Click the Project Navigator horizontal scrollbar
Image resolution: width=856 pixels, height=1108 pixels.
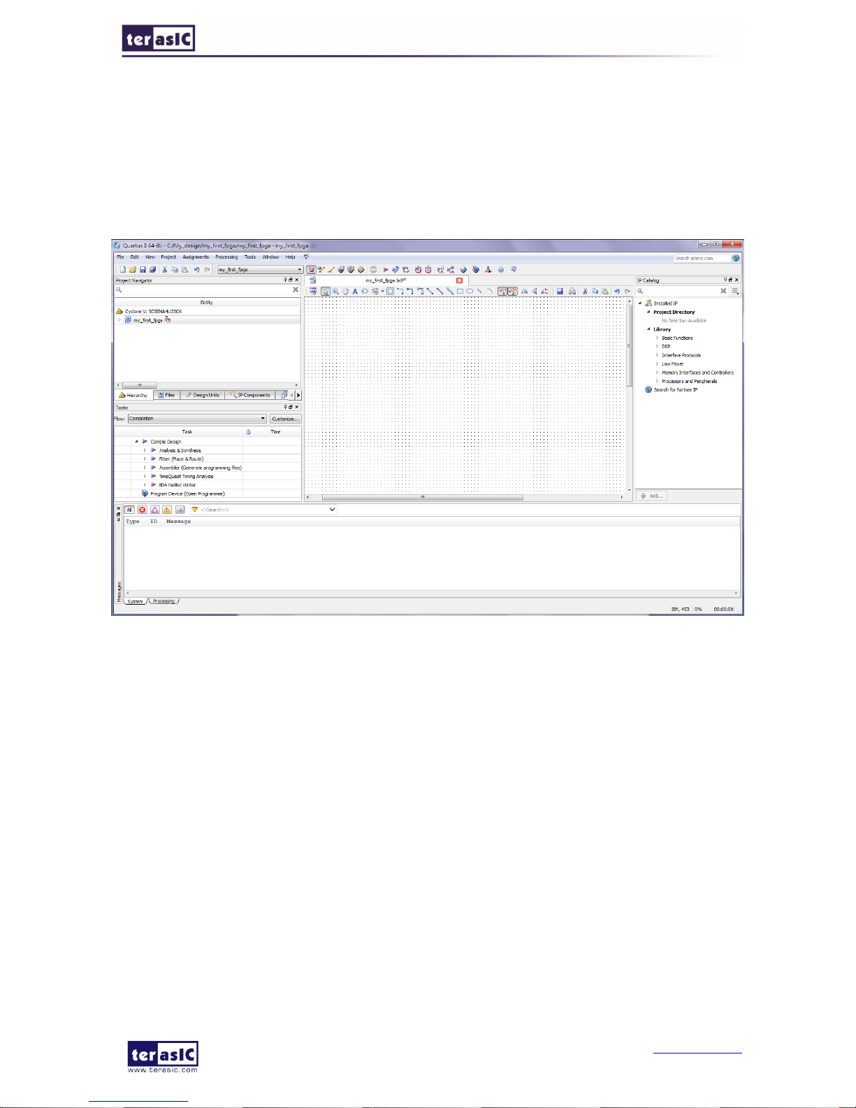point(140,384)
